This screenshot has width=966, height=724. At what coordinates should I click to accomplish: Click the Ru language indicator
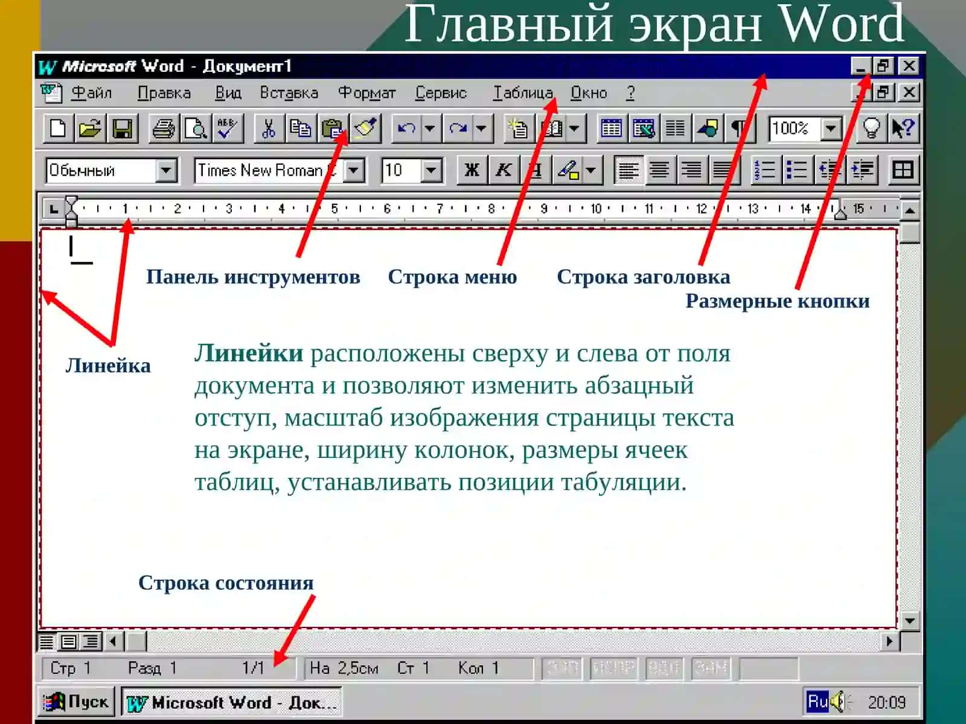pyautogui.click(x=817, y=702)
